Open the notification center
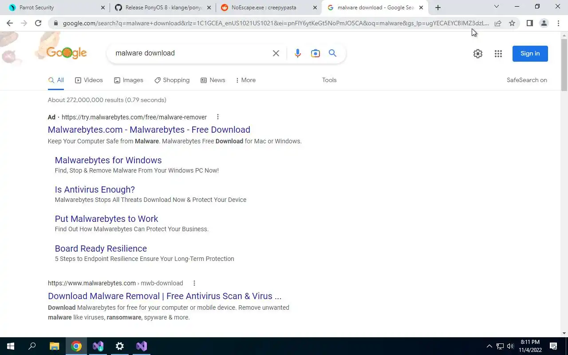The width and height of the screenshot is (568, 355). (553, 346)
